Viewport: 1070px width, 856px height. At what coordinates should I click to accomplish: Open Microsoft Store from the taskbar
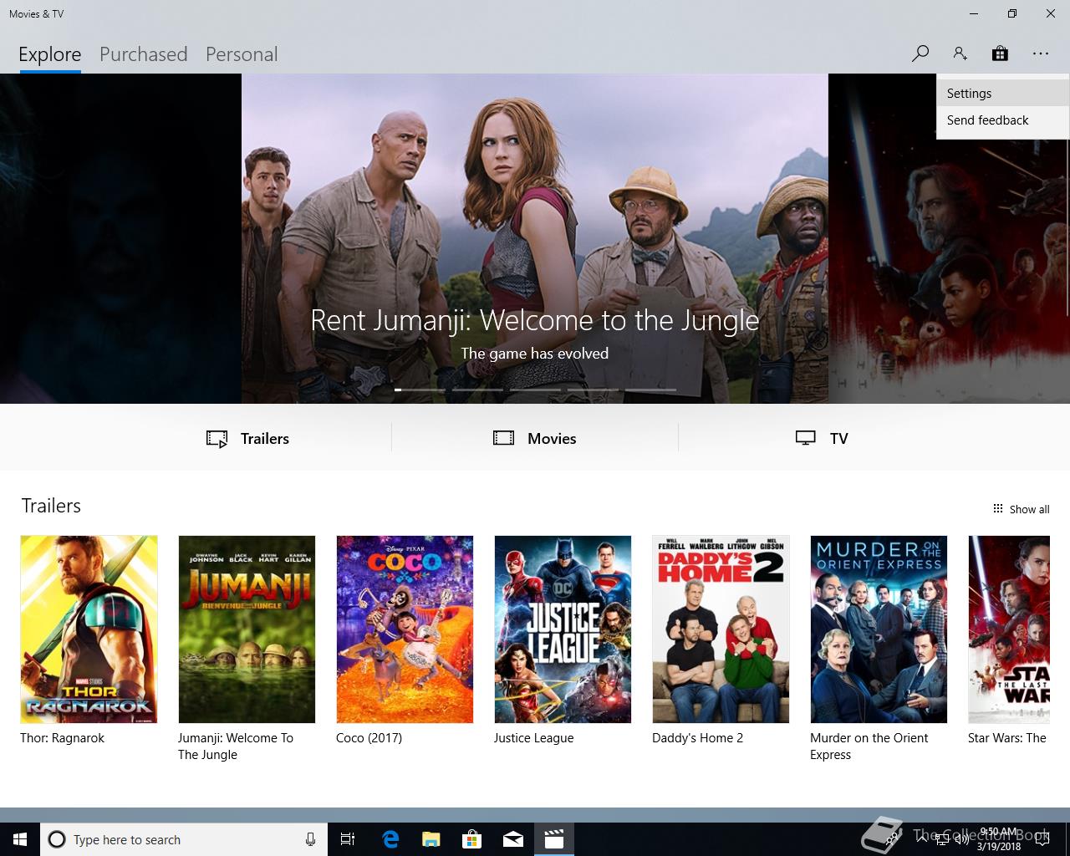click(x=472, y=839)
